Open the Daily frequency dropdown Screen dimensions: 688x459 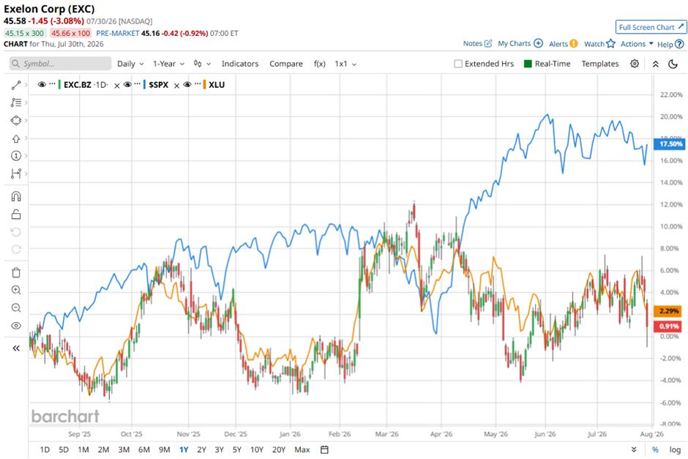[x=130, y=64]
